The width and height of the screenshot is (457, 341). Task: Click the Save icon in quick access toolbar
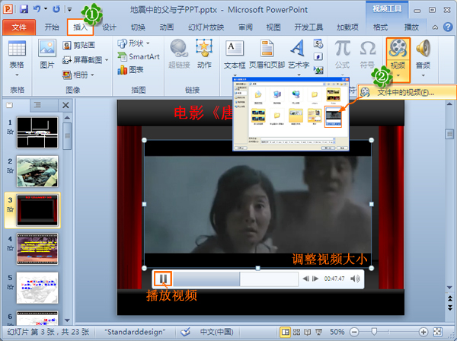[x=24, y=9]
